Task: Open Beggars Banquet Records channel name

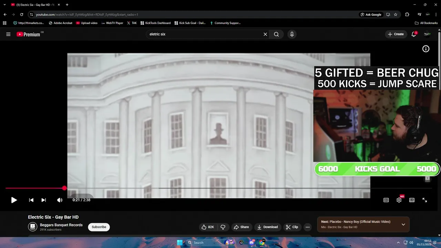Action: coord(61,225)
